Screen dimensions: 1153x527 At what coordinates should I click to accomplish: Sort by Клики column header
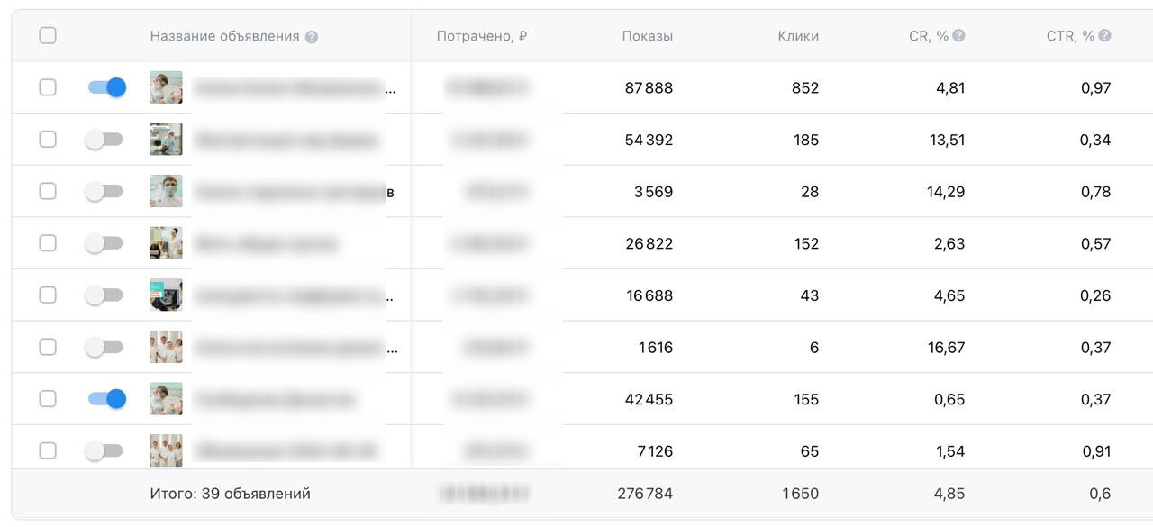pyautogui.click(x=798, y=37)
